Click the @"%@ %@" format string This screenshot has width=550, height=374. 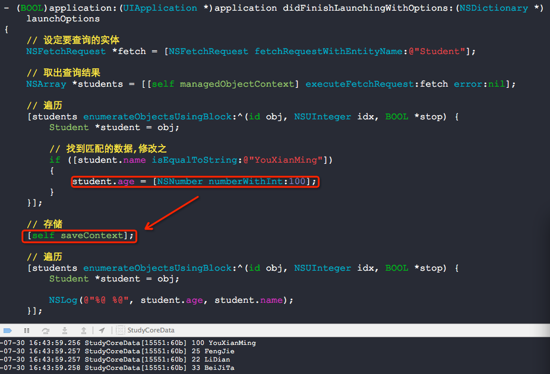(106, 300)
